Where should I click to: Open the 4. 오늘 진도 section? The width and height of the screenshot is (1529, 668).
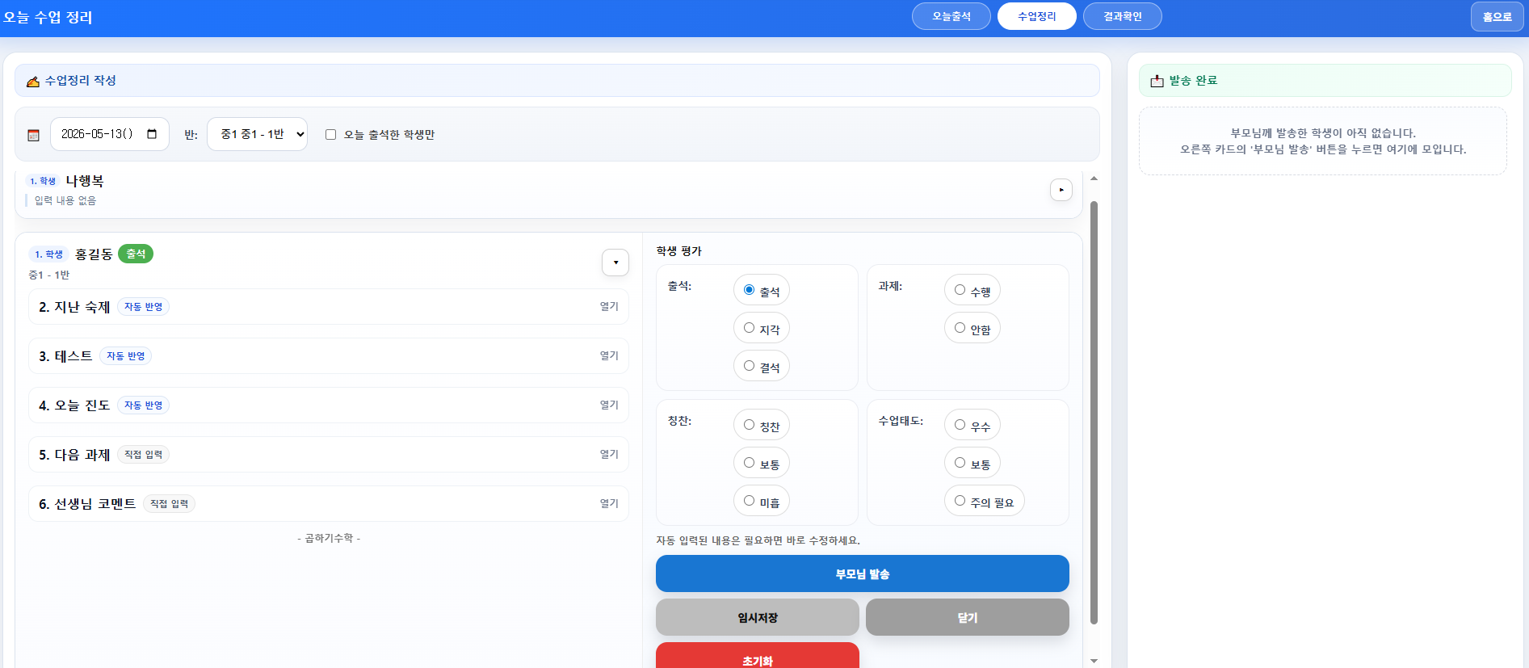point(329,405)
